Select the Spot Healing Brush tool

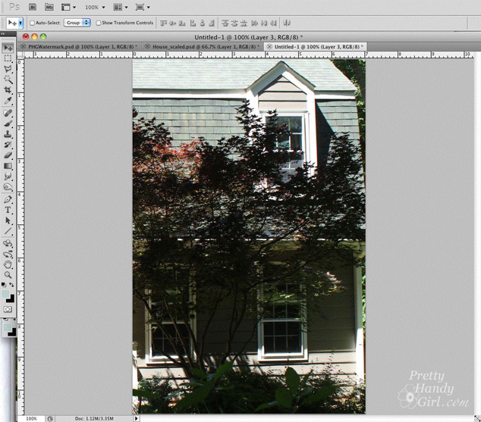[x=8, y=113]
